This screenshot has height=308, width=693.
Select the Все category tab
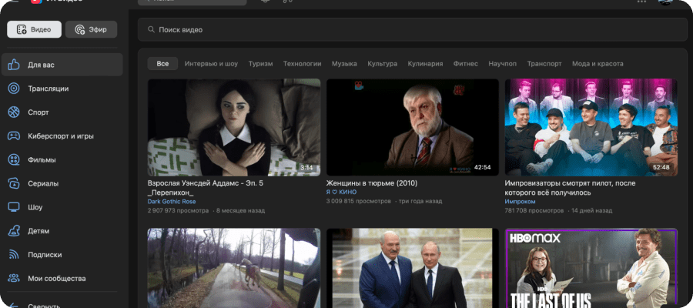162,64
